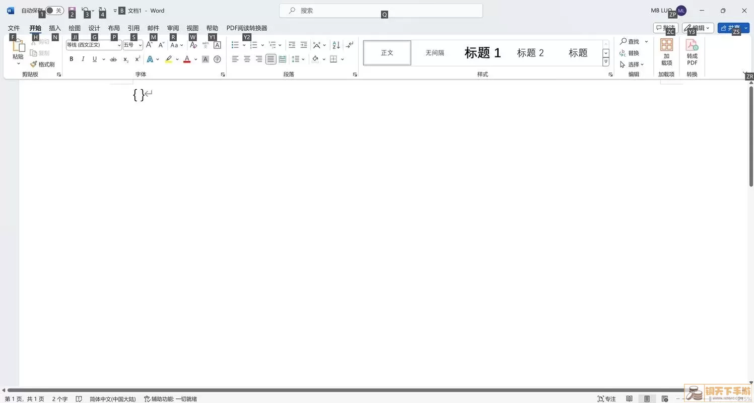Toggle justified paragraph alignment
Image resolution: width=754 pixels, height=403 pixels.
click(x=271, y=59)
